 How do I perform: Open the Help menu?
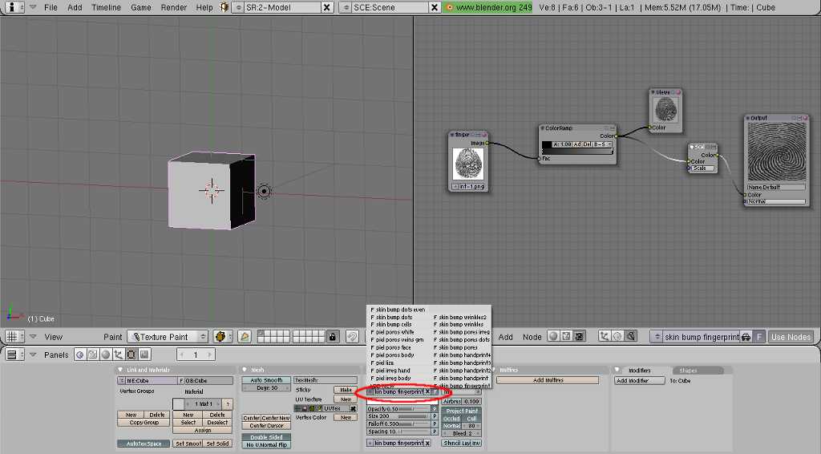click(204, 7)
